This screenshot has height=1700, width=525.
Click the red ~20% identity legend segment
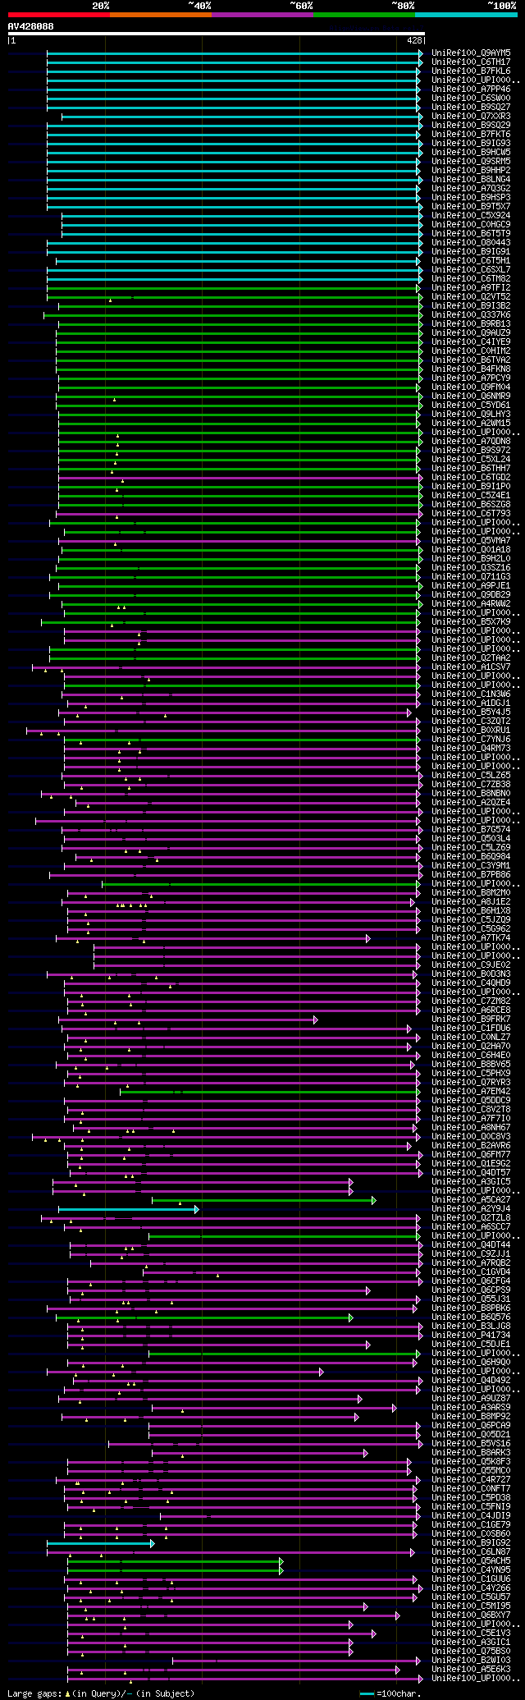pyautogui.click(x=58, y=15)
